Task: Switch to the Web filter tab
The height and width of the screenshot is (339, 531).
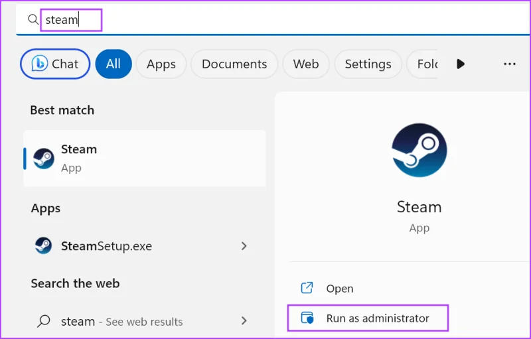Action: [306, 64]
